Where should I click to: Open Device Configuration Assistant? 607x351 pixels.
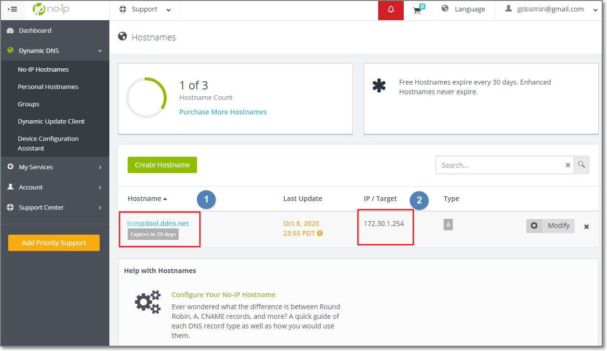pyautogui.click(x=48, y=143)
